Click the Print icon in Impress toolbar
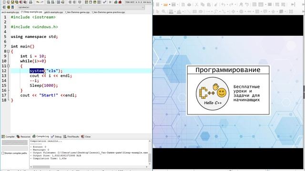Screen dimensions: 305x171 [189, 4]
